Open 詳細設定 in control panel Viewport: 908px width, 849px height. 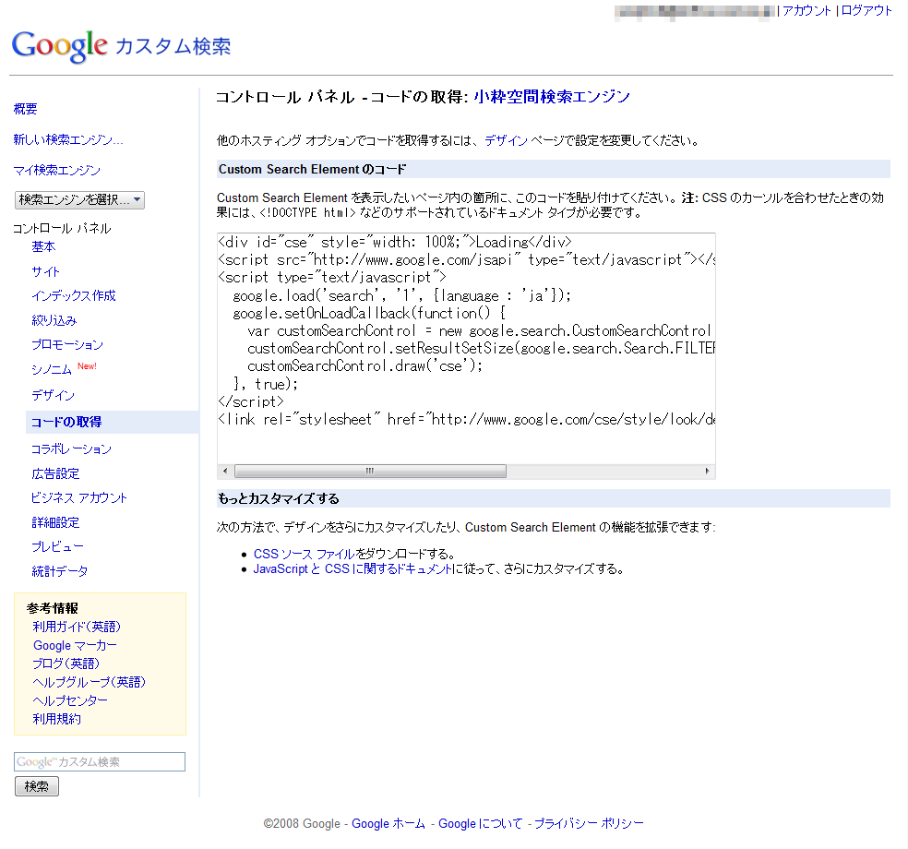[x=55, y=522]
